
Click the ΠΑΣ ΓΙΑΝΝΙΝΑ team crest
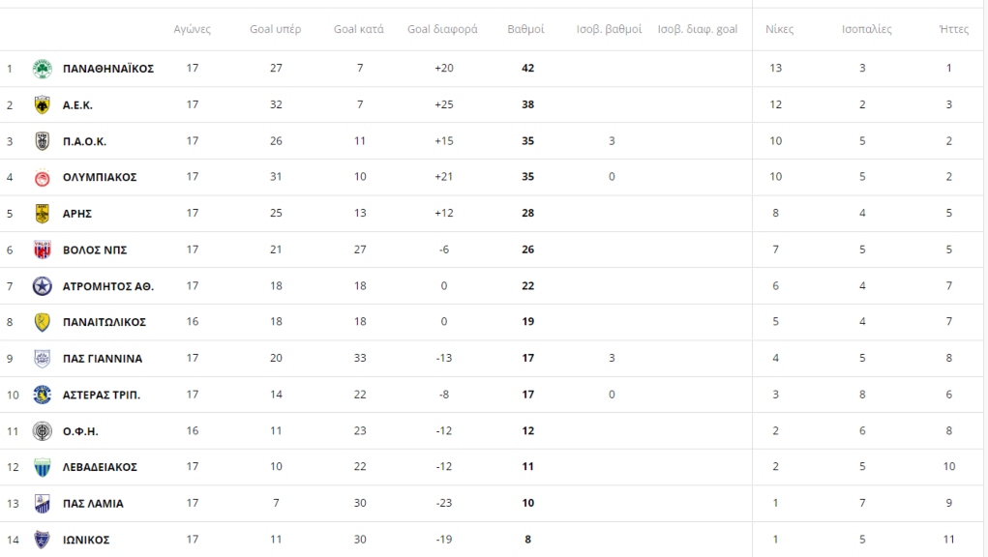(43, 359)
